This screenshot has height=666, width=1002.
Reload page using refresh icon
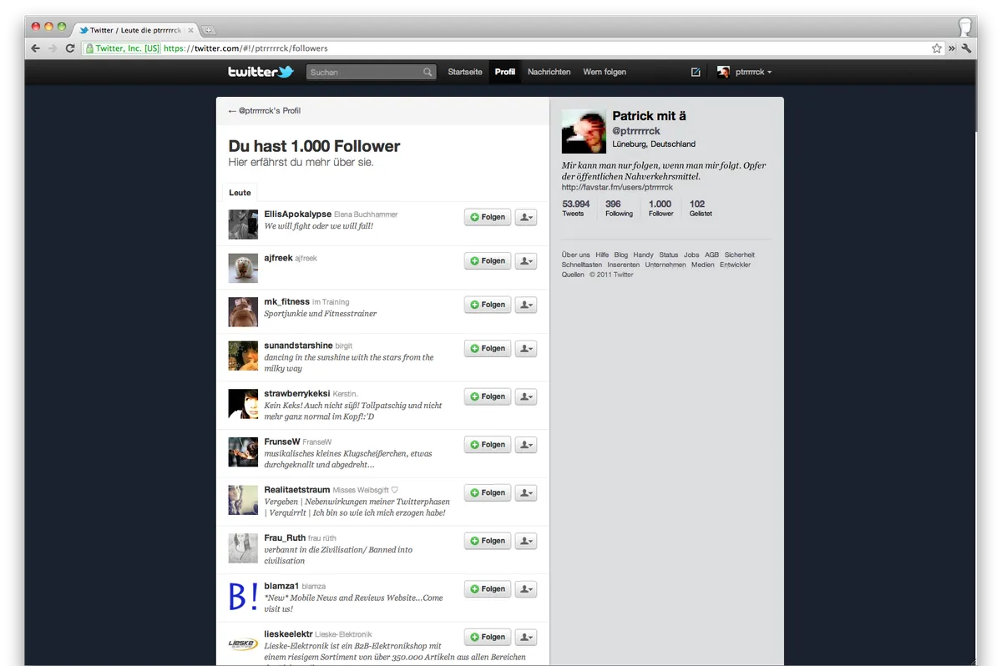tap(70, 48)
